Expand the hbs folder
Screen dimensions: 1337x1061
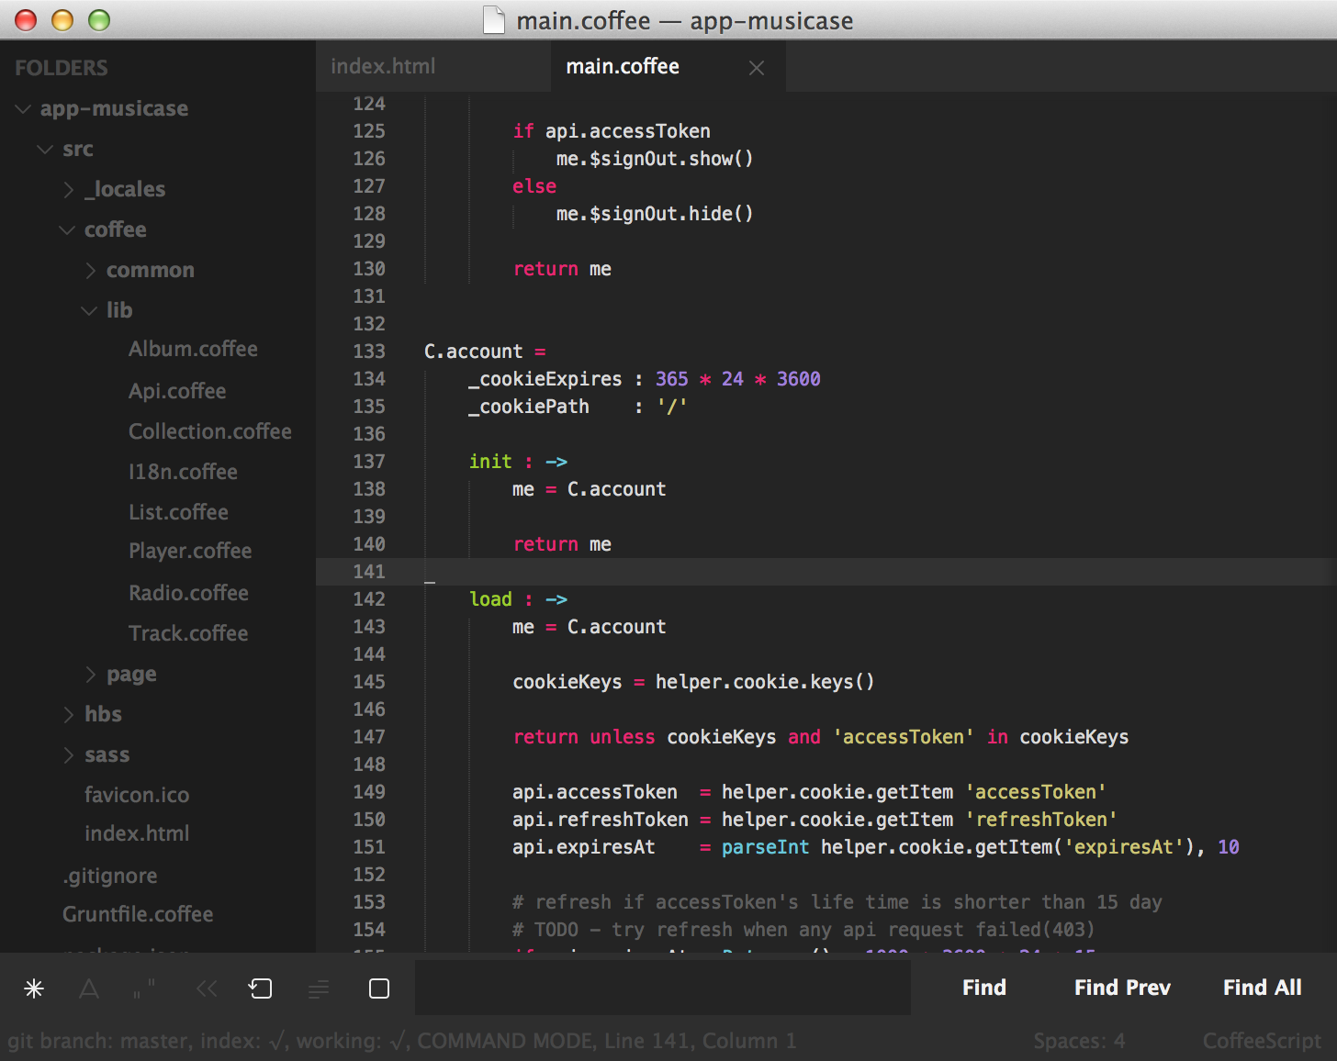tap(68, 715)
